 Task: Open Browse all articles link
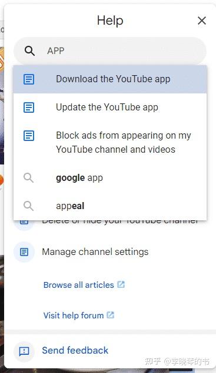coord(79,285)
